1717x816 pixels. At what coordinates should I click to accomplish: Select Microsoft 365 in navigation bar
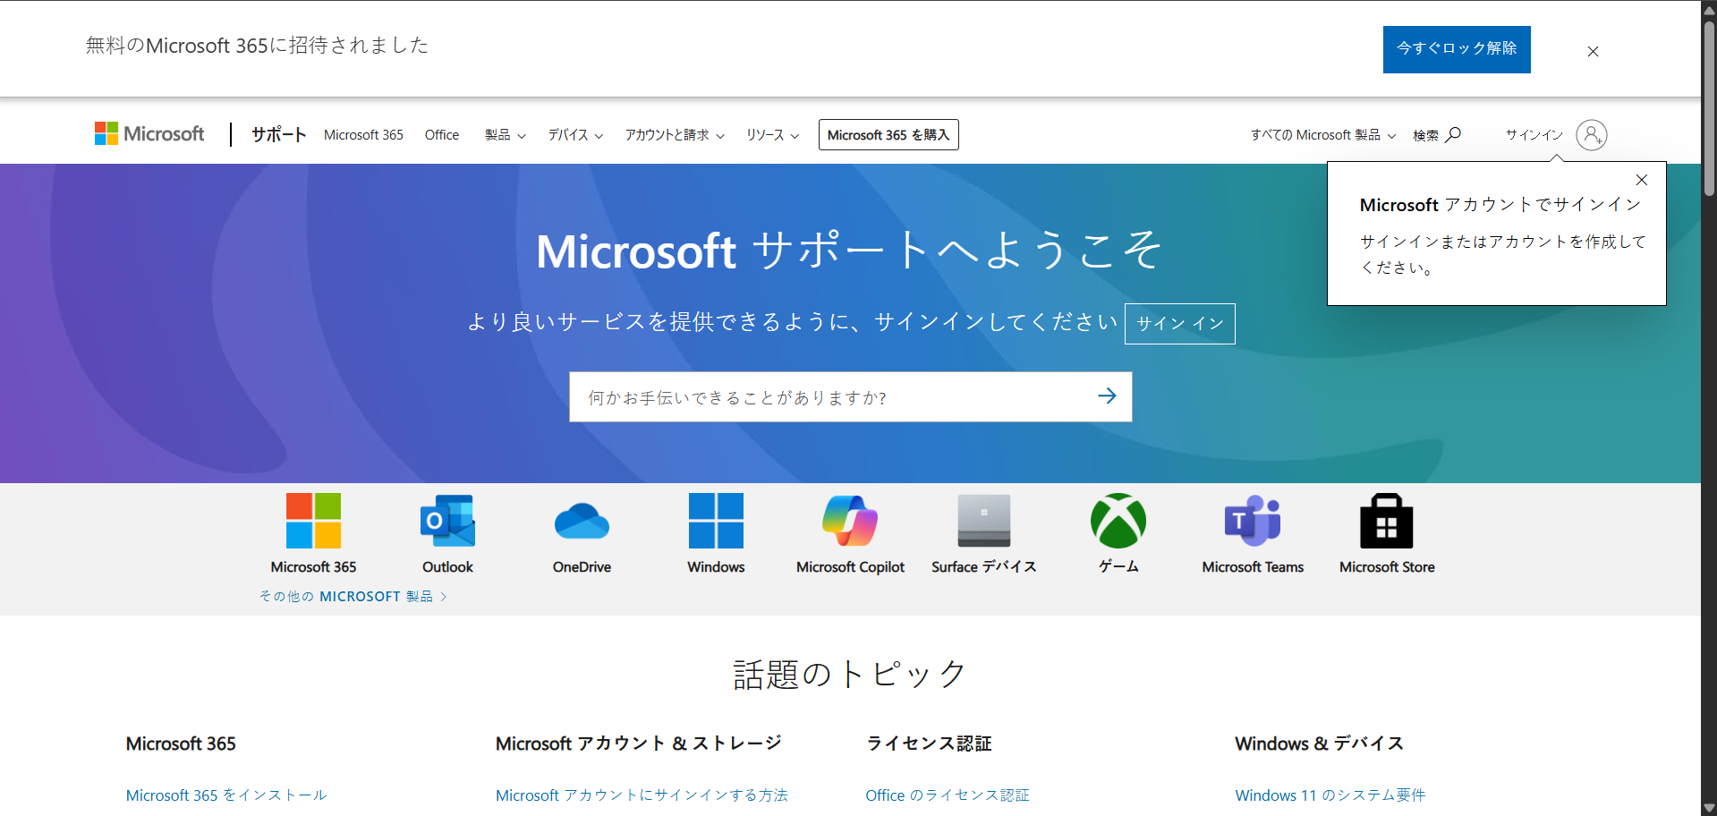click(x=363, y=135)
